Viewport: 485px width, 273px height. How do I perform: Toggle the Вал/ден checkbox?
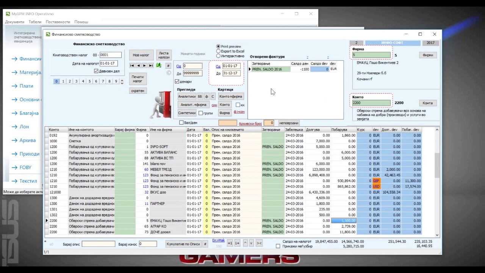(x=181, y=122)
